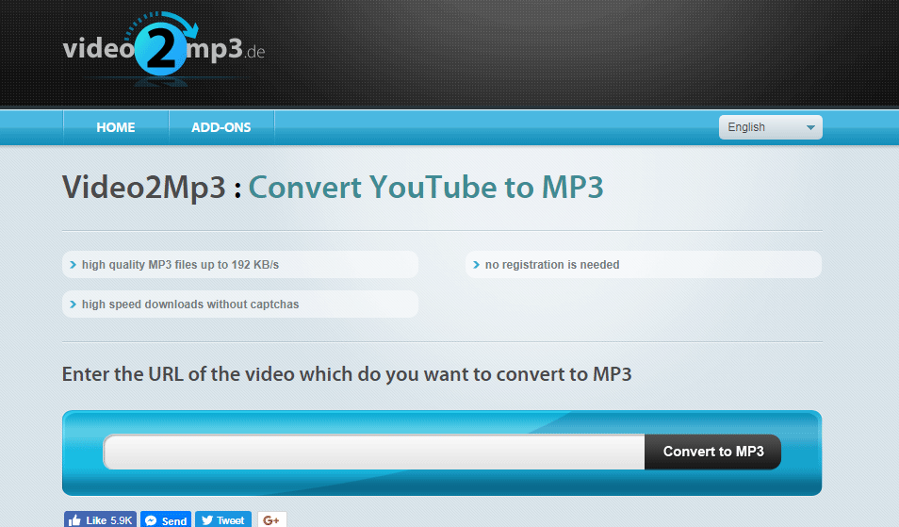
Task: Go to the HOME page
Action: [x=116, y=127]
